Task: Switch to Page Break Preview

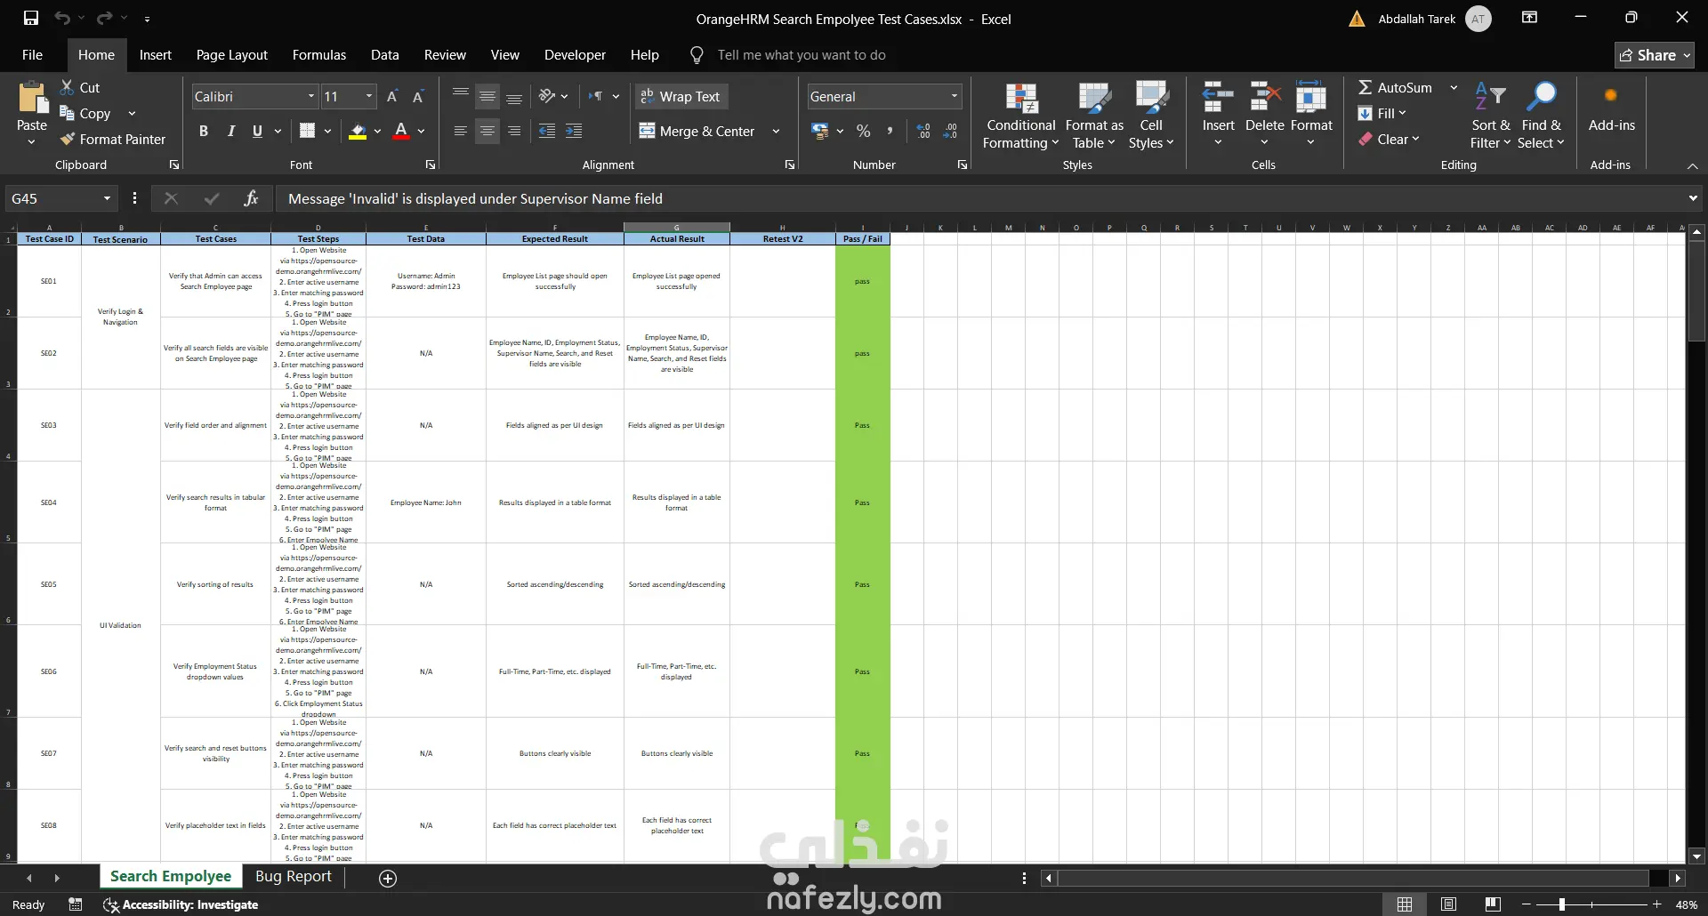Action: pos(1493,904)
